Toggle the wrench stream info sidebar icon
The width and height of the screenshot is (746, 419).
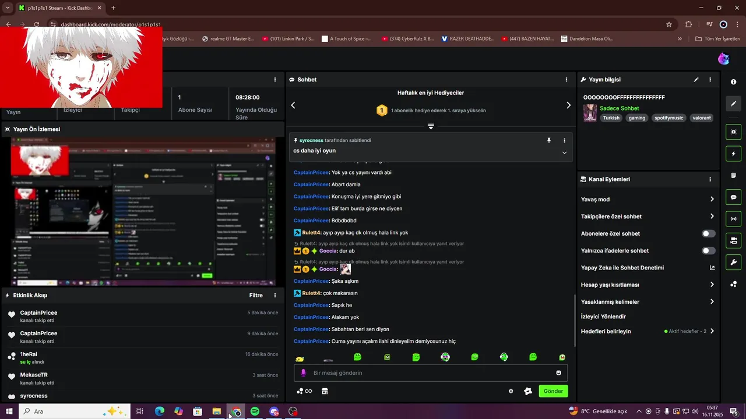coord(733,262)
